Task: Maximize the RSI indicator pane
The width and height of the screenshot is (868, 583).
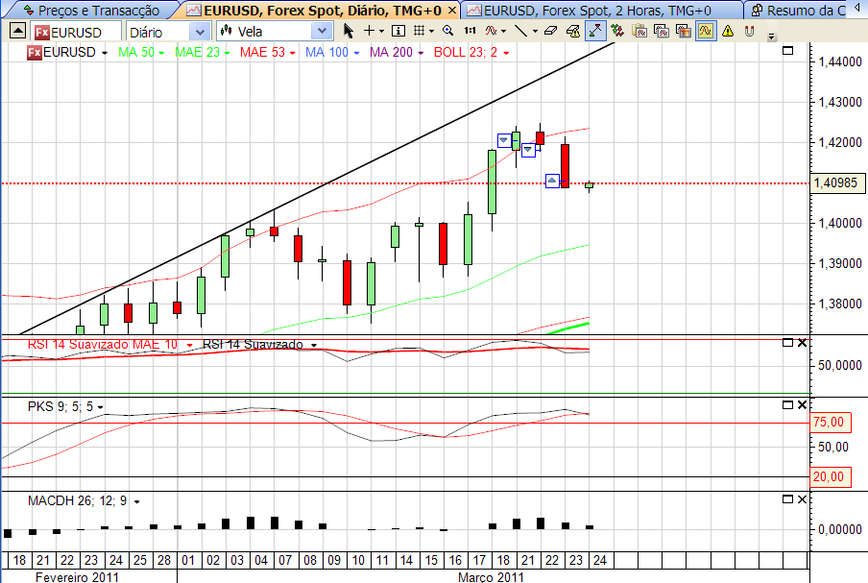Action: pyautogui.click(x=787, y=343)
